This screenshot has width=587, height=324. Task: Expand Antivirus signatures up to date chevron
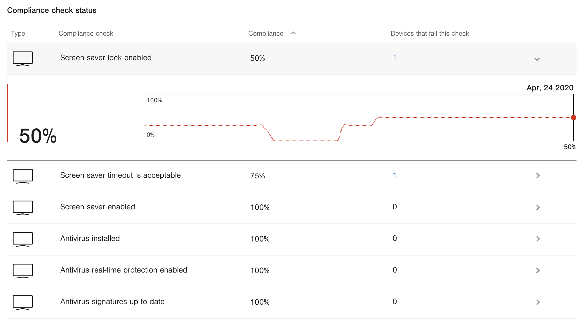pos(538,302)
